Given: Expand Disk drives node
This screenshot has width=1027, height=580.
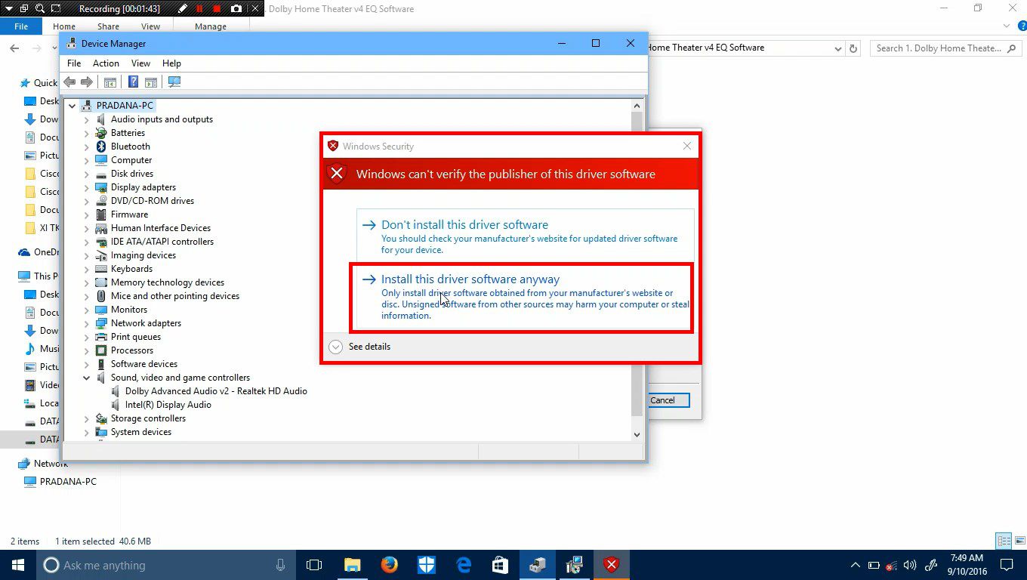Looking at the screenshot, I should (86, 174).
